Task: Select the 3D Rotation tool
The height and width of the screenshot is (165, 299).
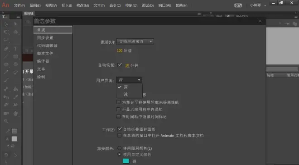Action: point(16,32)
